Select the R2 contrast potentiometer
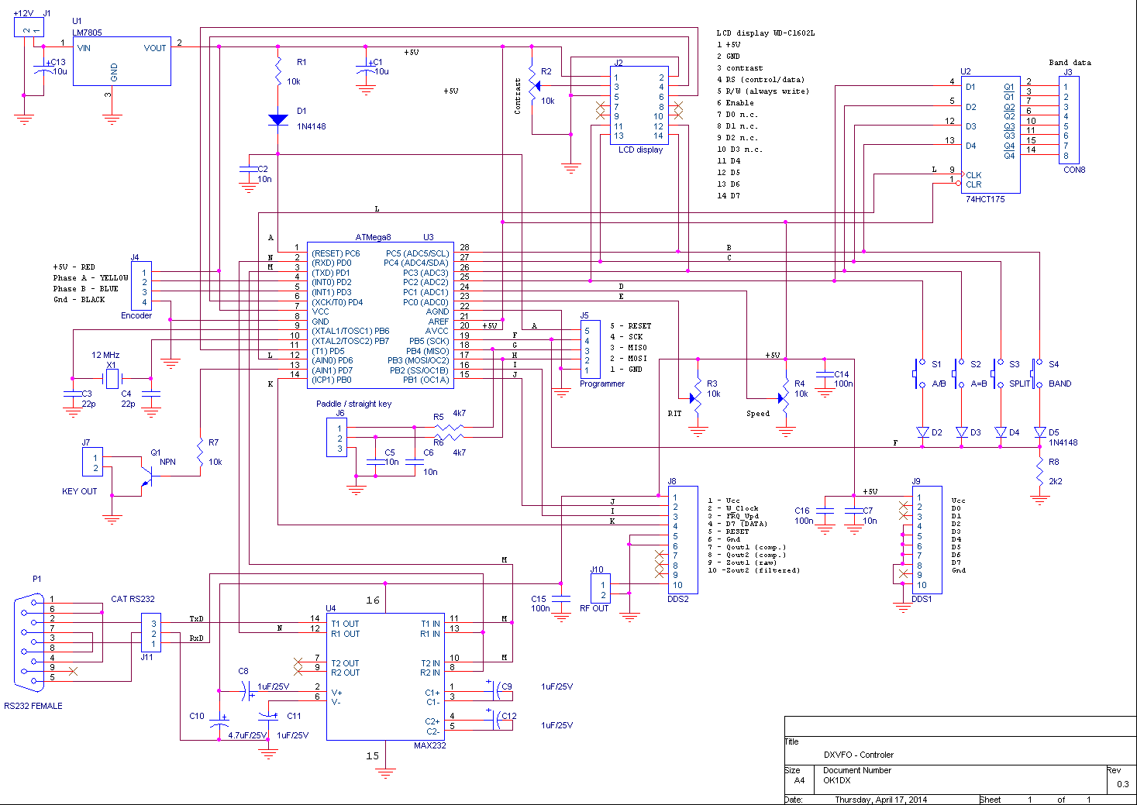 [x=533, y=85]
